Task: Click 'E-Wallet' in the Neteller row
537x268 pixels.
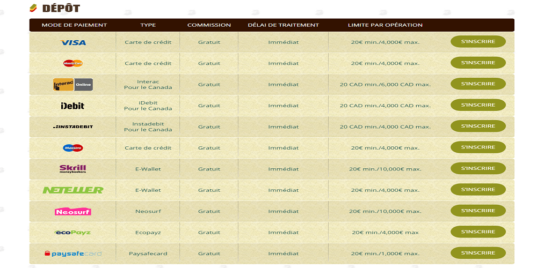Action: click(x=148, y=190)
